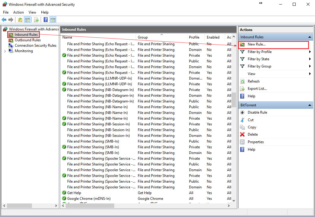Open the Filter by Profile submenu arrow
Viewport: 315px width, 217px height.
point(310,52)
